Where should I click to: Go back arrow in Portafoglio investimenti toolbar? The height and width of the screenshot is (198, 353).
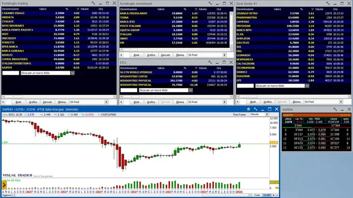click(122, 55)
